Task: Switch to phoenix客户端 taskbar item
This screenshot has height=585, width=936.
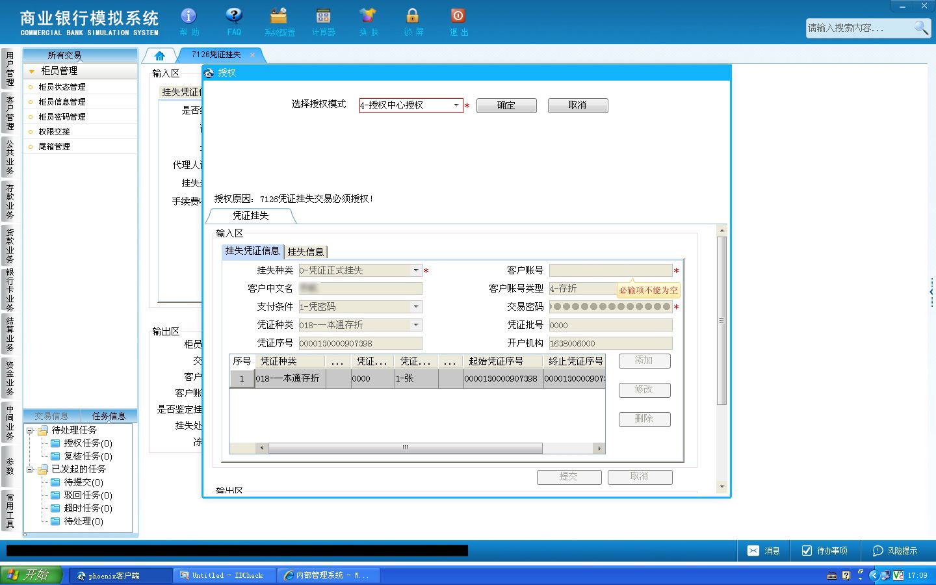Action: [120, 575]
